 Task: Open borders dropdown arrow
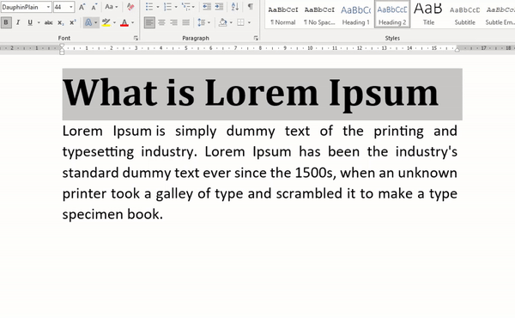pyautogui.click(x=249, y=22)
